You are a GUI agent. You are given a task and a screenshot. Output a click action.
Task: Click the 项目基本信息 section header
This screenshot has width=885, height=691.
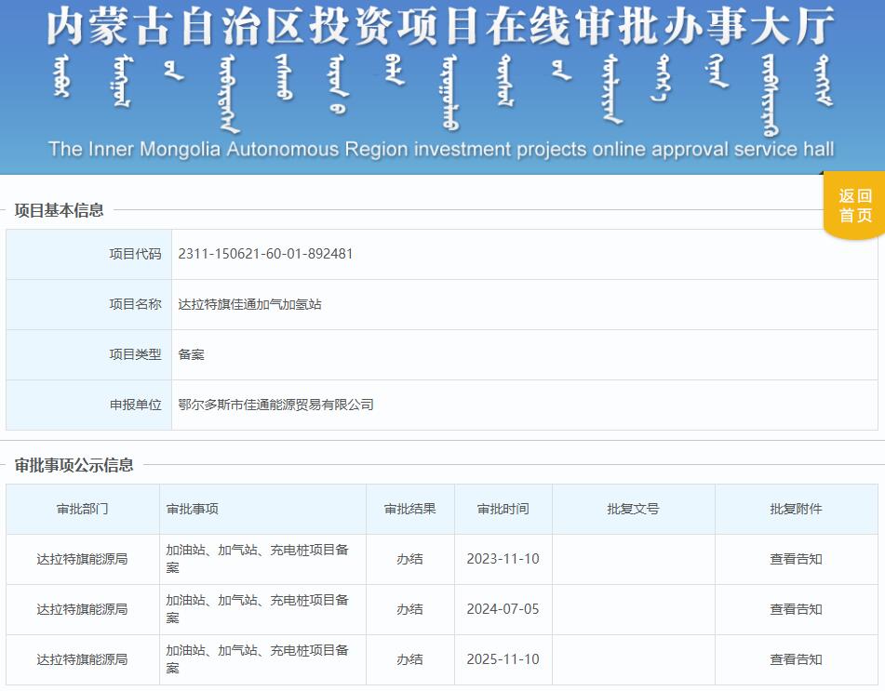tap(60, 209)
